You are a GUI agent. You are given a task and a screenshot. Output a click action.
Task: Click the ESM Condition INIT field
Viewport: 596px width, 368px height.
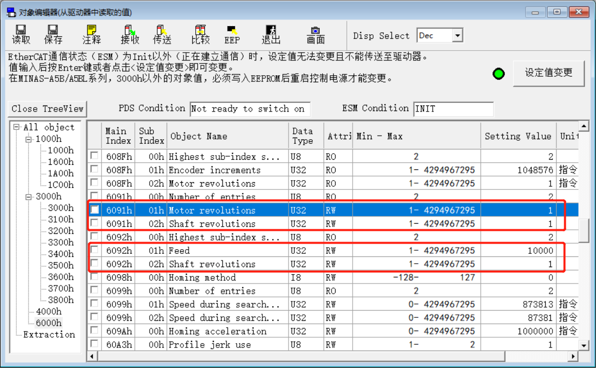(454, 109)
